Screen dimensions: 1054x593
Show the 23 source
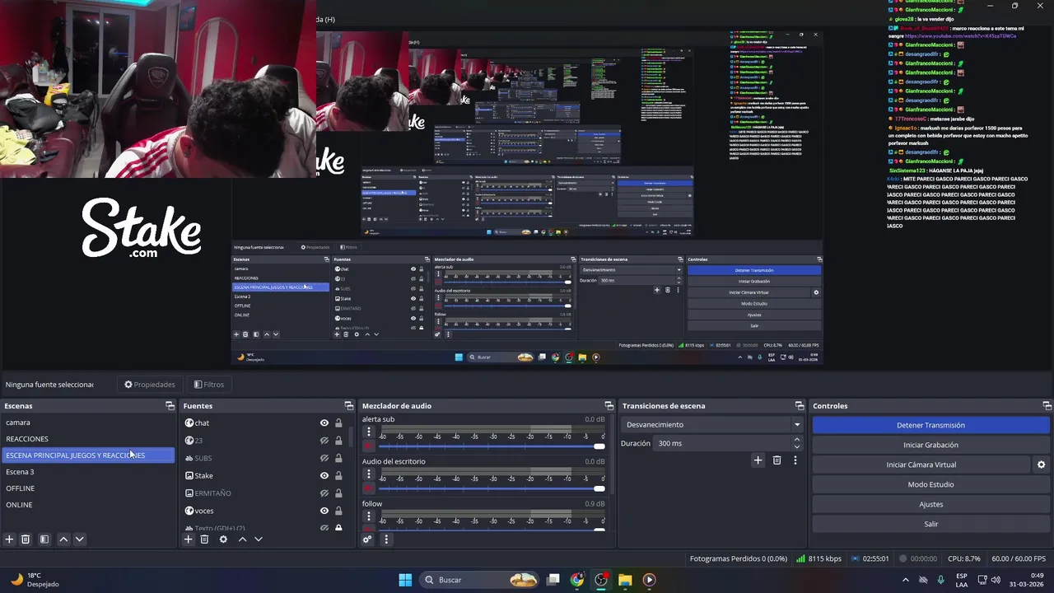pos(324,441)
